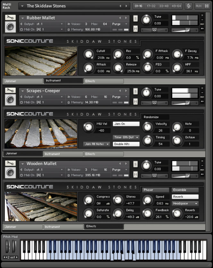Open the Scrapes - Creeper instrument name menu

coord(23,91)
